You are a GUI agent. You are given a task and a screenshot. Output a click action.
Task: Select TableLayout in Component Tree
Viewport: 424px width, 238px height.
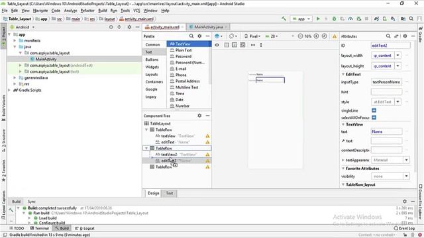pos(160,124)
